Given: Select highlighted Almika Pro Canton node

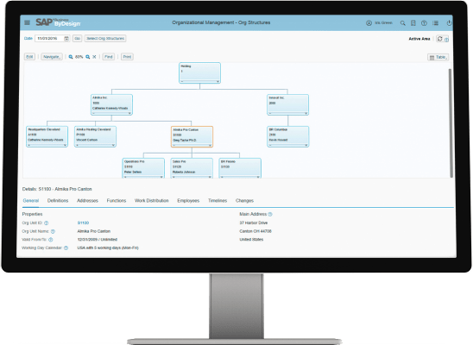Looking at the screenshot, I should [x=192, y=136].
